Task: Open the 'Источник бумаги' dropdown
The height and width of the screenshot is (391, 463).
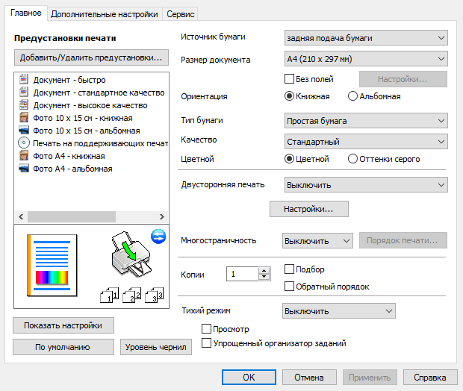Action: point(366,38)
